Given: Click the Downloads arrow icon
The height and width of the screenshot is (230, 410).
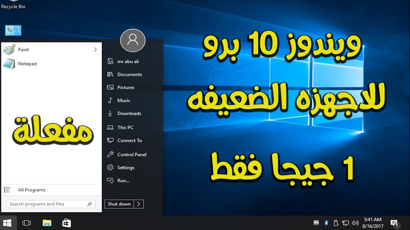Looking at the screenshot, I should (x=110, y=113).
